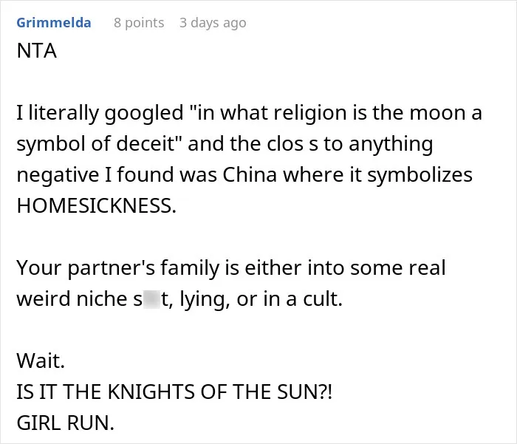Click the word Wait.
517x444 pixels.
pos(41,361)
